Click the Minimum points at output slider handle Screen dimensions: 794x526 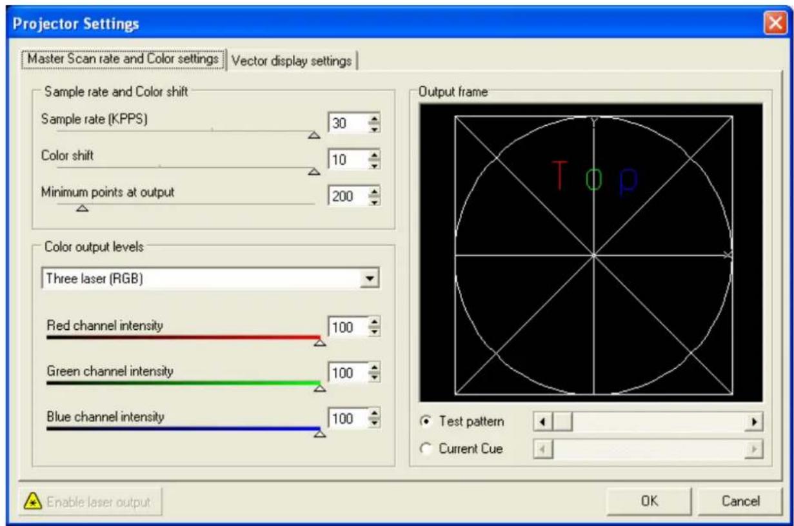point(82,208)
